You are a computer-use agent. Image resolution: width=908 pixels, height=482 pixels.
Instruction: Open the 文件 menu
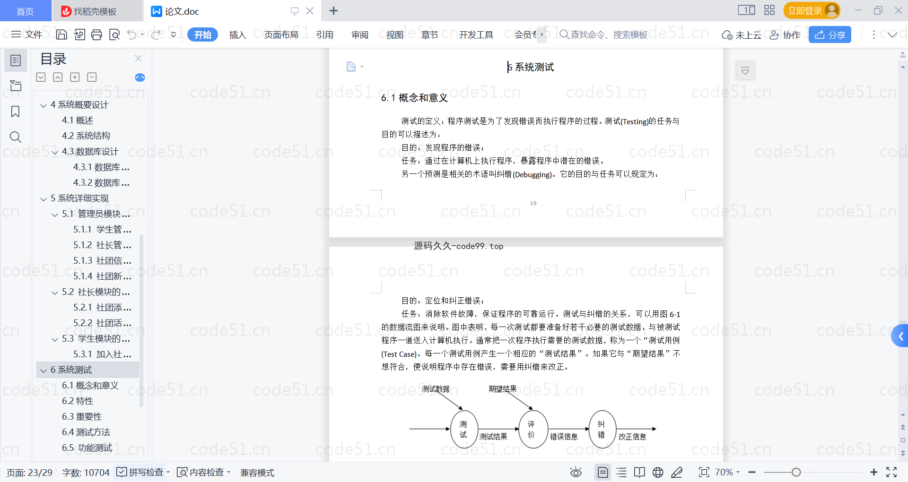[27, 34]
